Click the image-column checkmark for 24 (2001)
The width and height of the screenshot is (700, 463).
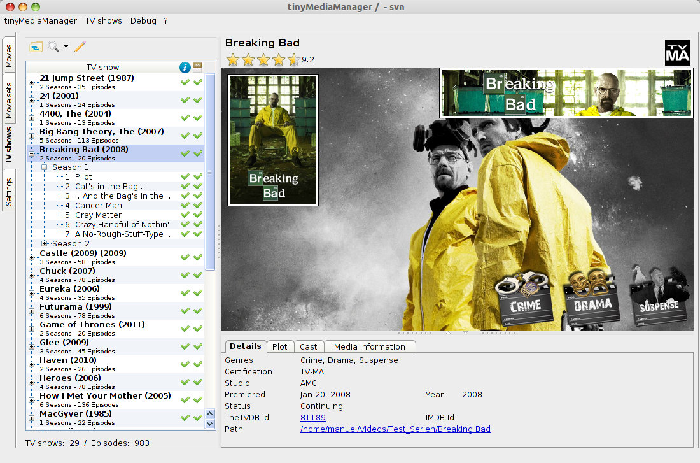pos(198,100)
